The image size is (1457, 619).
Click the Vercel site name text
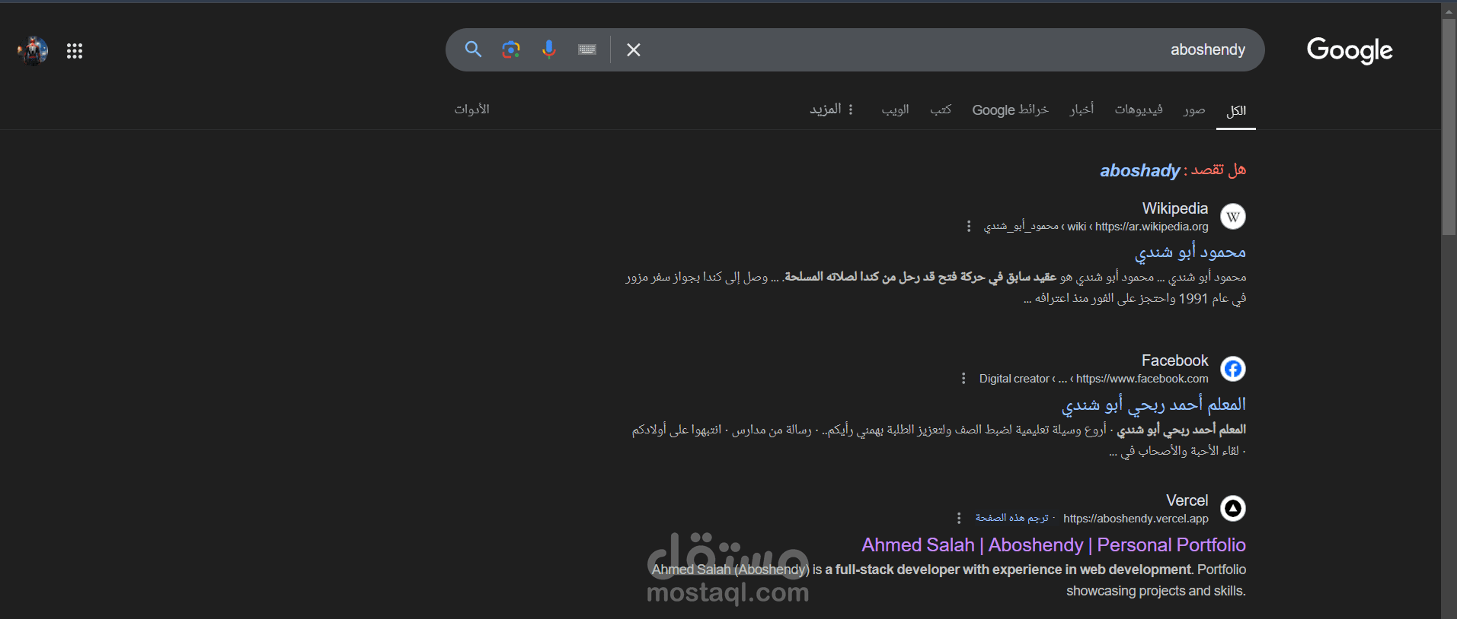coord(1187,500)
